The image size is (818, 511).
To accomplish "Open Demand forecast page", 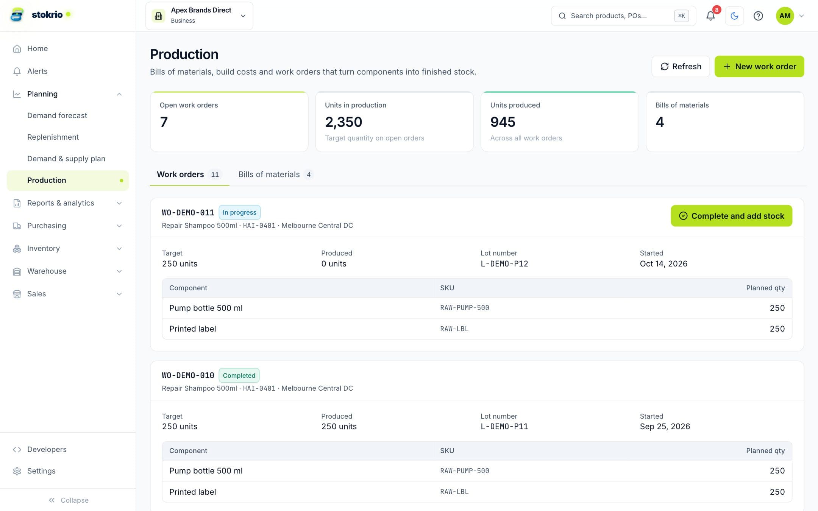I will click(57, 115).
